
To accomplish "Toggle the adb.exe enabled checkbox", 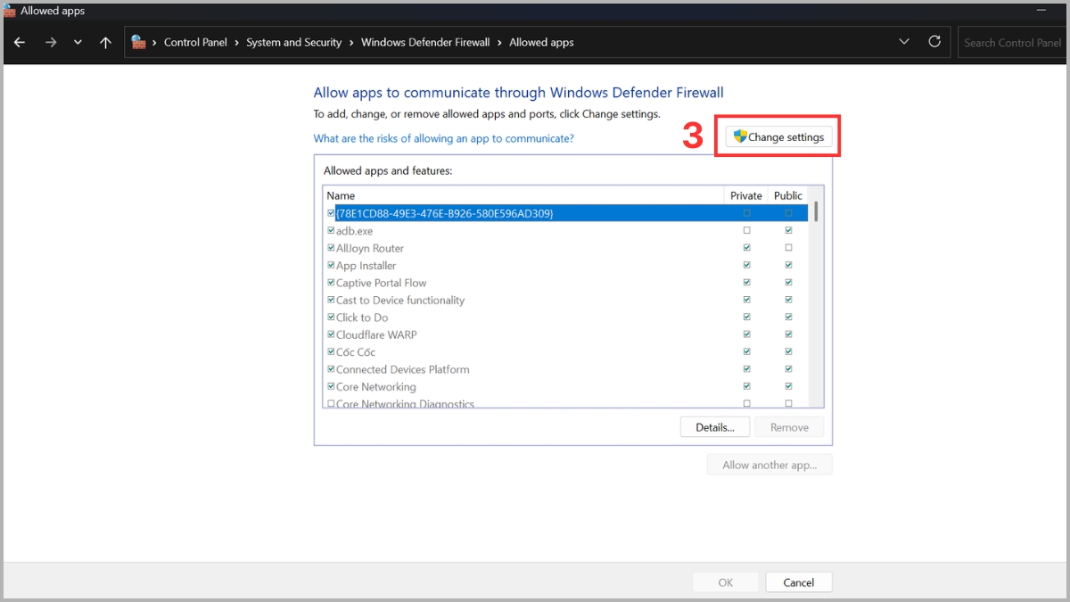I will (331, 230).
